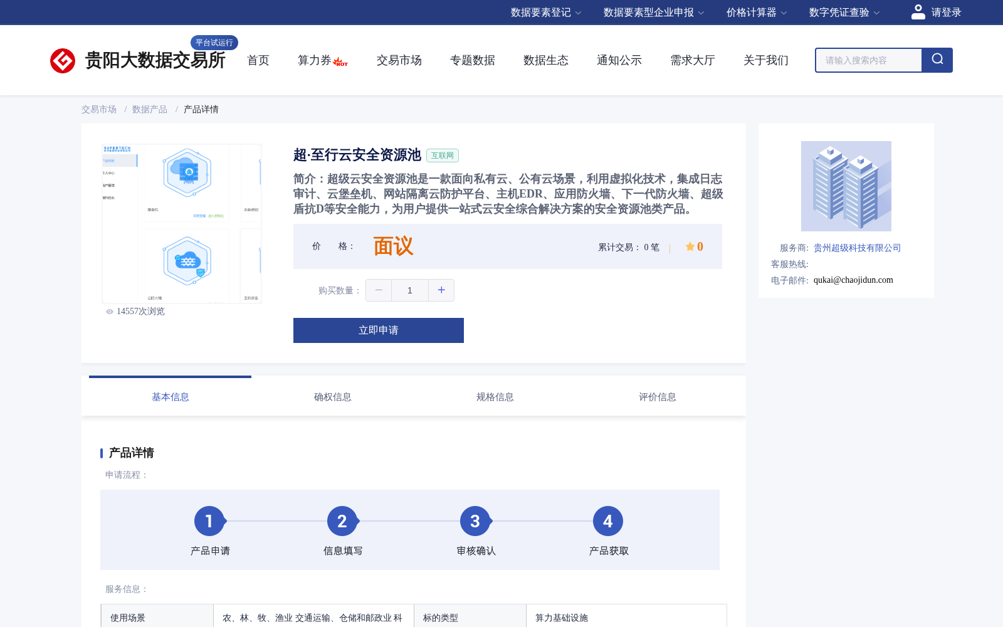1003x627 pixels.
Task: Open the 算力券 menu item
Action: click(314, 60)
